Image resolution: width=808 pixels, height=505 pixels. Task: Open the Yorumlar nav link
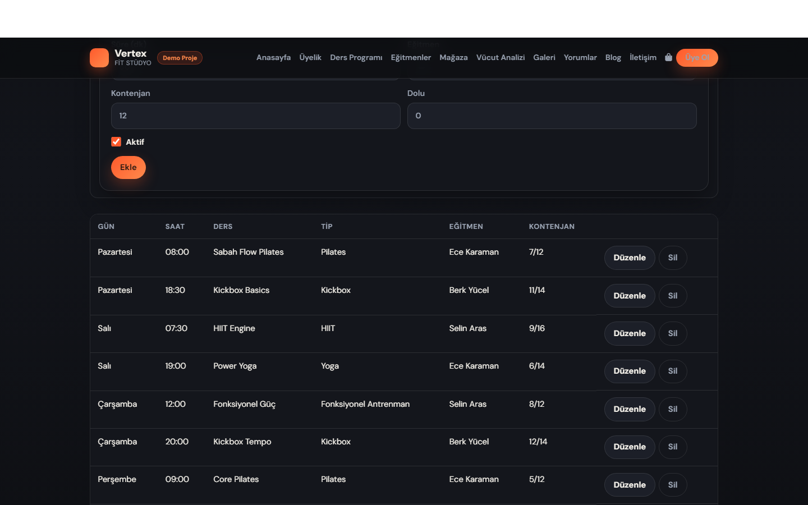point(580,57)
